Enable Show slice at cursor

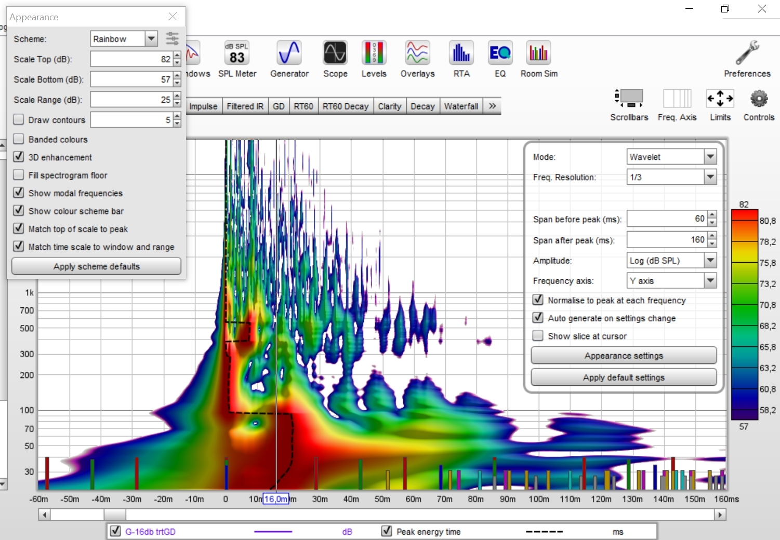[538, 336]
